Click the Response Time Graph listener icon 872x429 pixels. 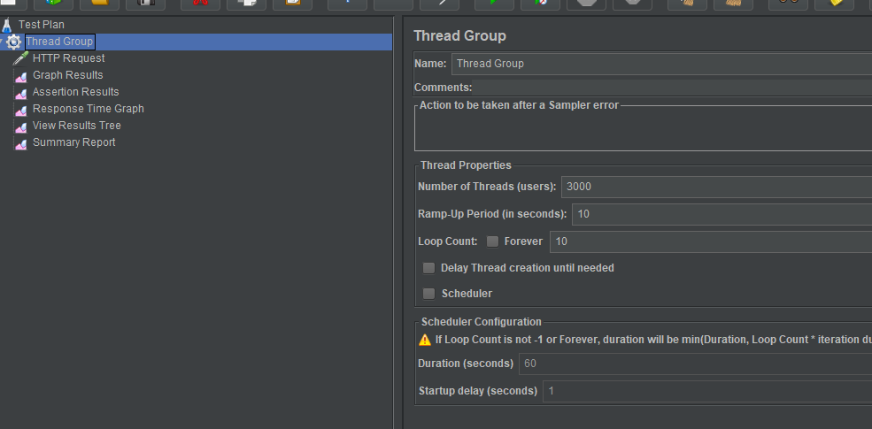[21, 110]
